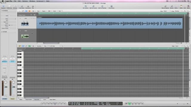This screenshot has width=191, height=107.
Task: Open the Arrange View menu
Action: pyautogui.click(x=60, y=11)
